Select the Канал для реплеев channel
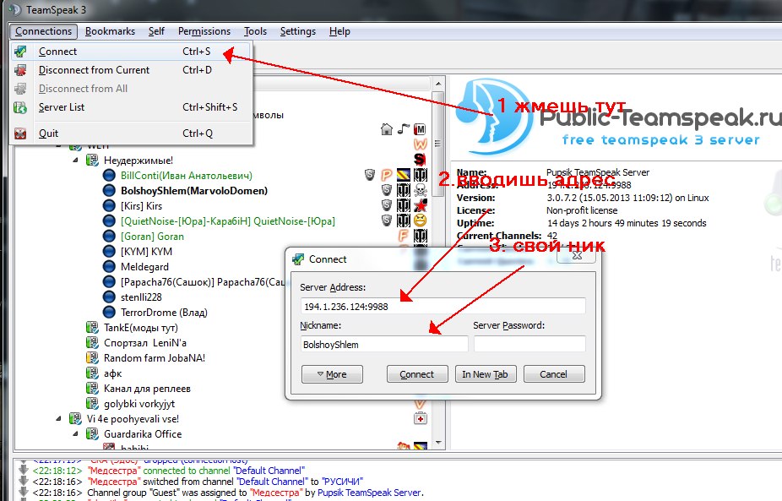This screenshot has width=782, height=501. [147, 389]
